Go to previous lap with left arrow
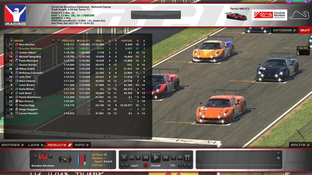The image size is (312, 175). coord(123,165)
